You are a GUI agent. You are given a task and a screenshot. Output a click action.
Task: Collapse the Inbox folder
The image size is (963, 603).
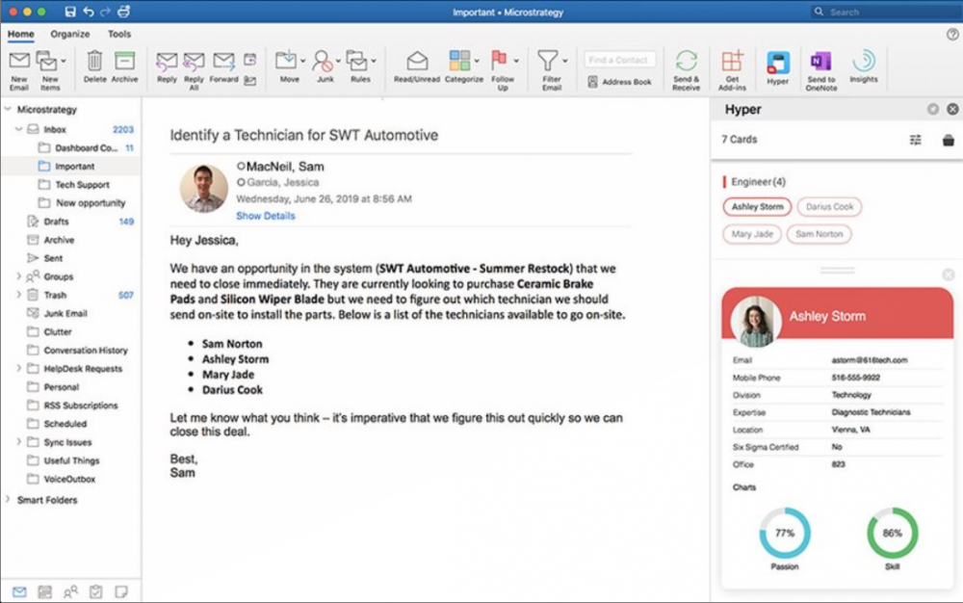pos(18,130)
